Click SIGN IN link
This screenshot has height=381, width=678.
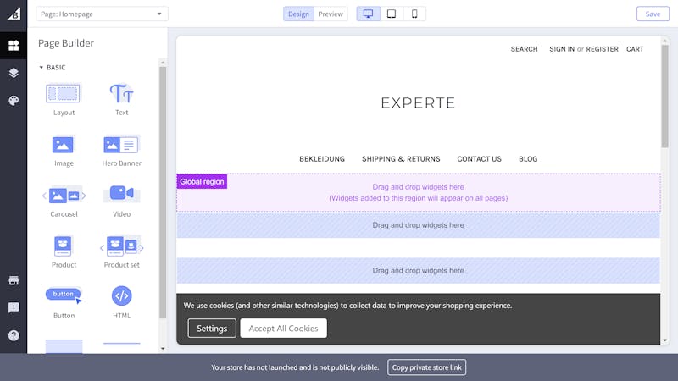pos(562,49)
